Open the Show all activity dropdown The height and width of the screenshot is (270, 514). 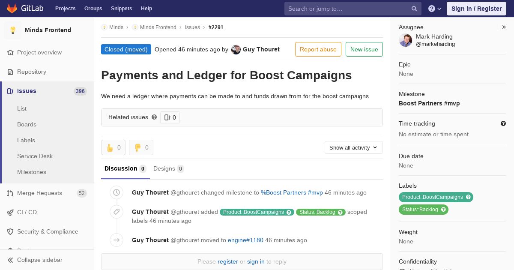[x=354, y=147]
